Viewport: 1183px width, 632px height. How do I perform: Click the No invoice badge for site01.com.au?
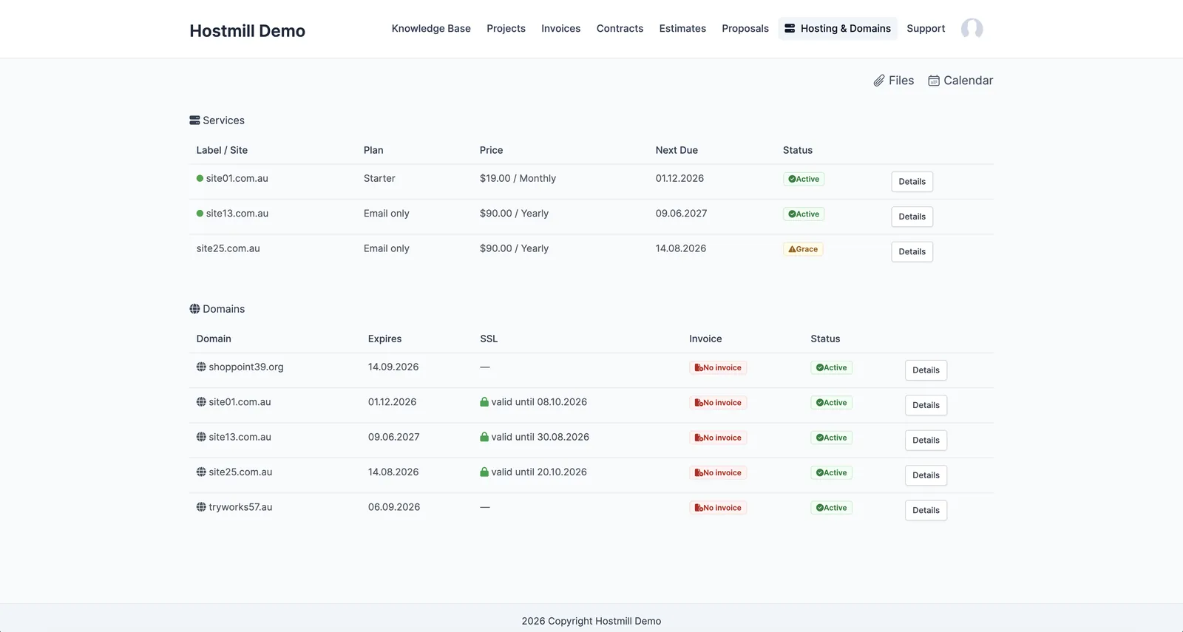(x=718, y=403)
